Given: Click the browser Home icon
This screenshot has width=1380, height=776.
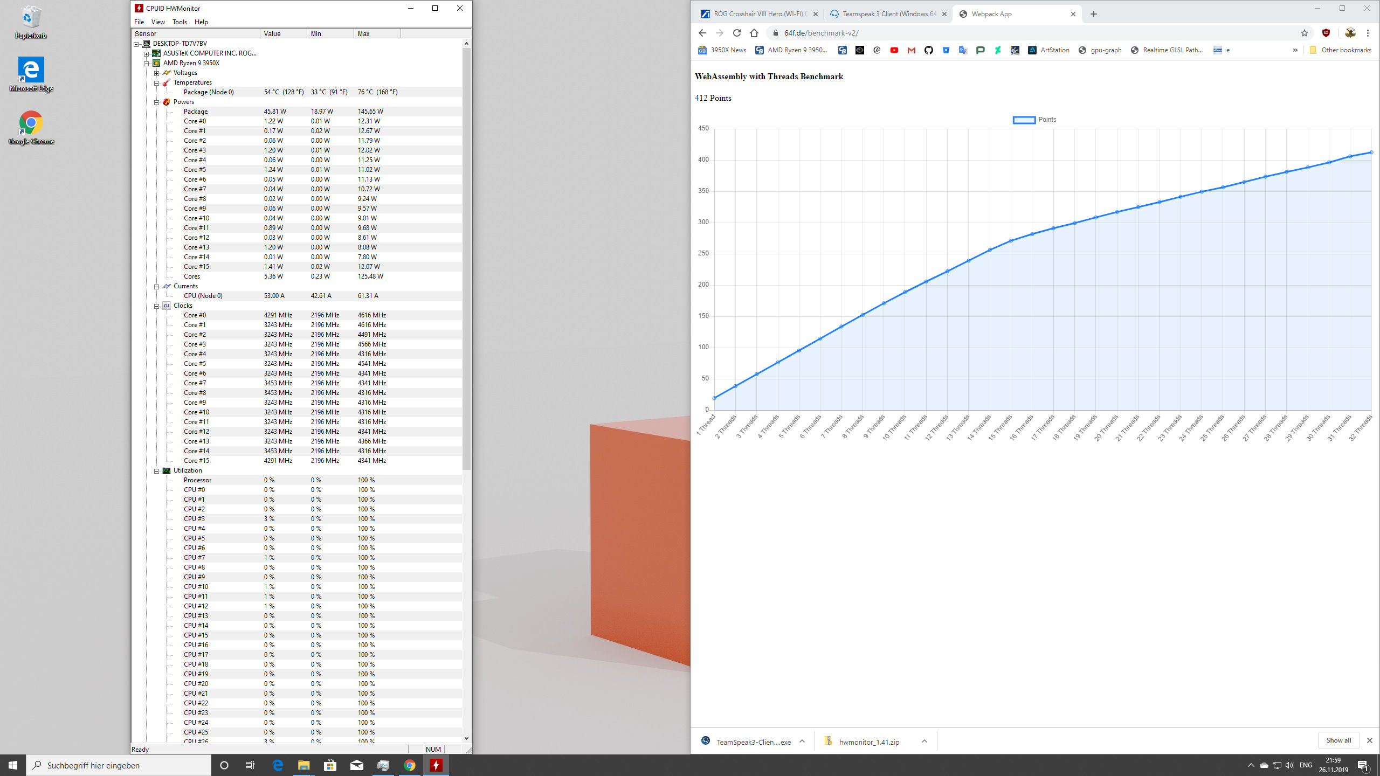Looking at the screenshot, I should tap(754, 33).
